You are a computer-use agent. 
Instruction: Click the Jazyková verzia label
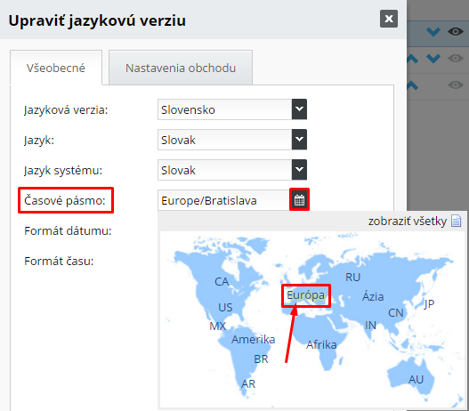click(66, 110)
